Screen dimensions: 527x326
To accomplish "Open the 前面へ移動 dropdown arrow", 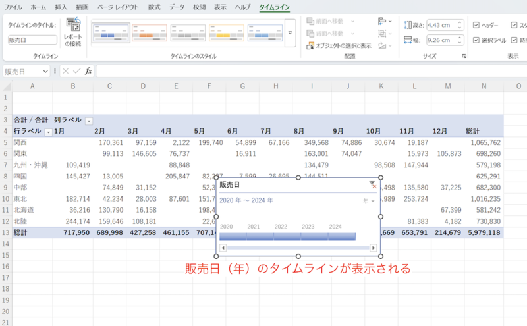I will pos(352,21).
